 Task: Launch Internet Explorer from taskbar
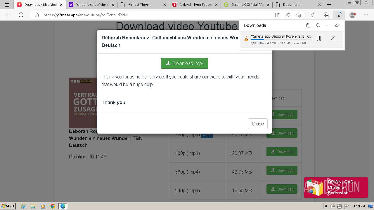coord(23,206)
